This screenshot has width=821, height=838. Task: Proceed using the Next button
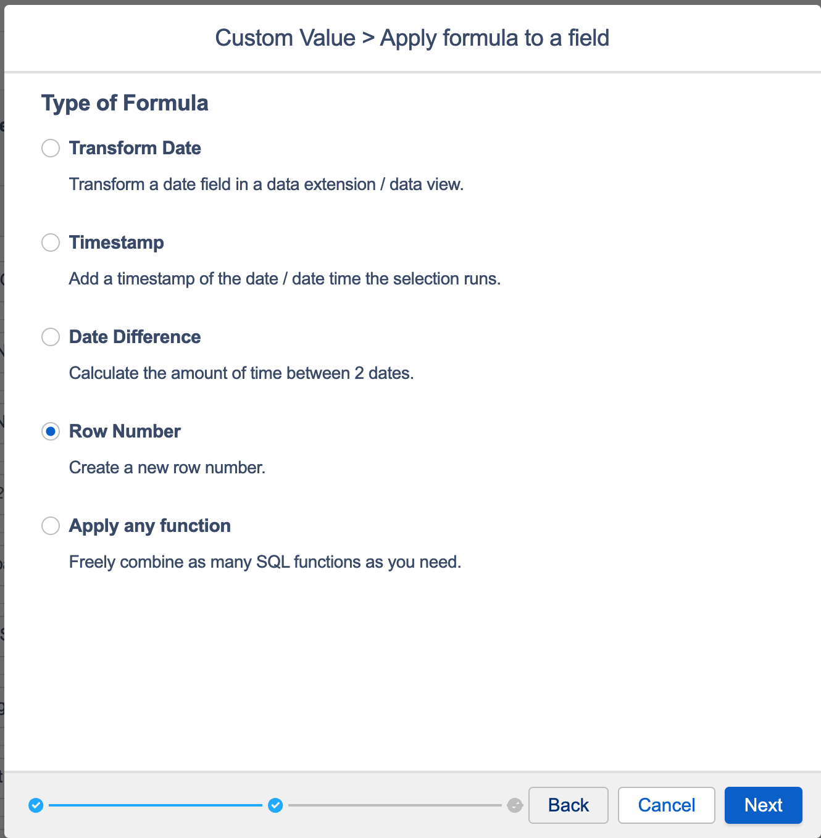[764, 805]
